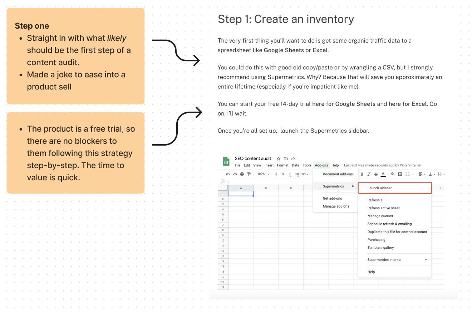Open the Borders tool in the toolbar
The image size is (472, 312).
tap(400, 174)
